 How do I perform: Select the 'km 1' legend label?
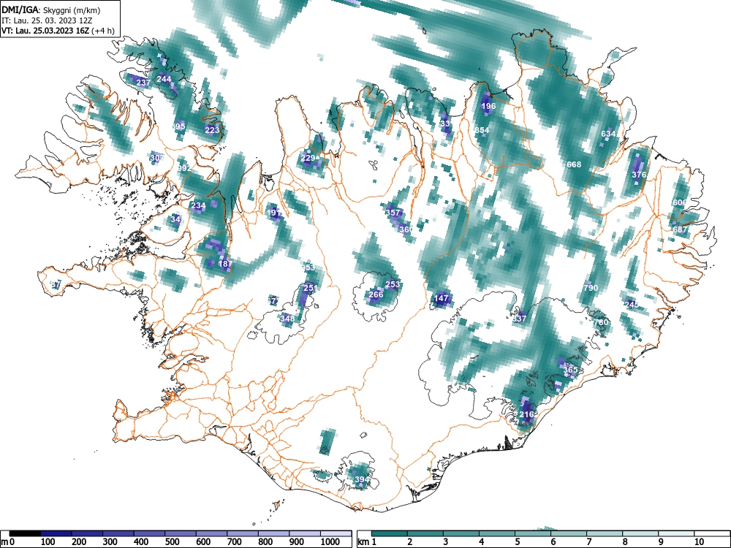point(368,541)
